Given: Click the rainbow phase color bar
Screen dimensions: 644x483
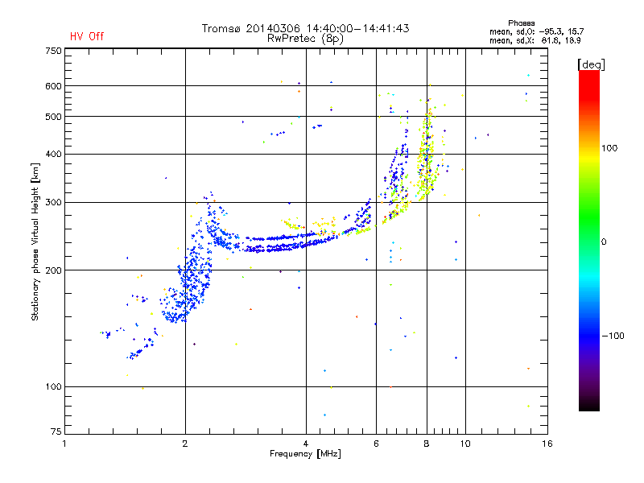Looking at the screenshot, I should 589,240.
